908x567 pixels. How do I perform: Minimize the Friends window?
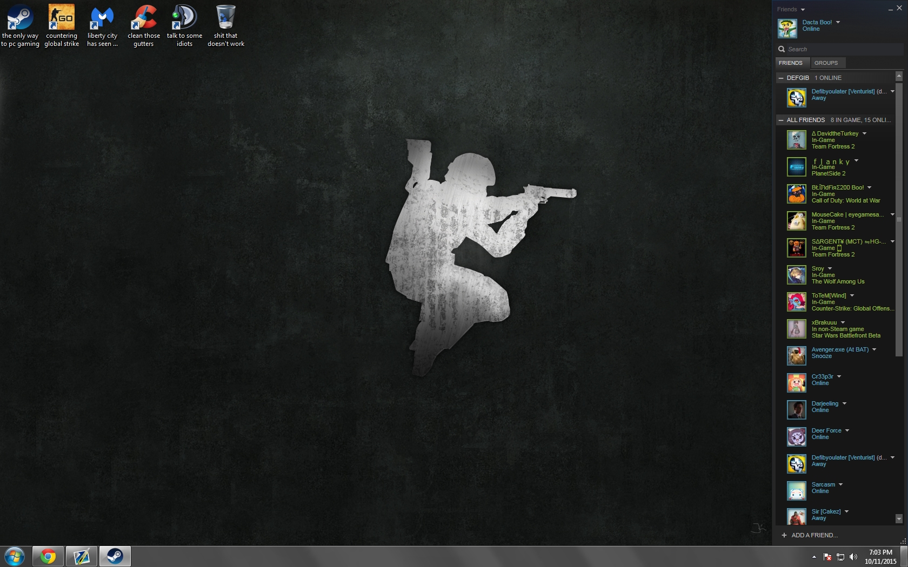click(x=890, y=9)
